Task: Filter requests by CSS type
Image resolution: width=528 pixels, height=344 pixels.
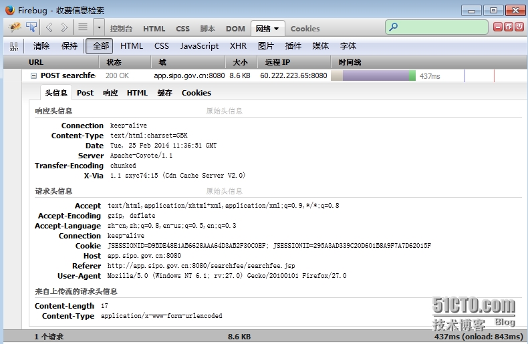Action: tap(161, 46)
